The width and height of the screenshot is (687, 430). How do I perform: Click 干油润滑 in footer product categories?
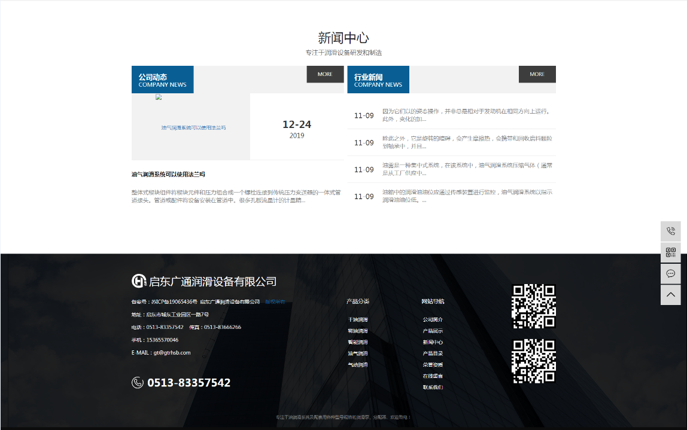(x=358, y=320)
